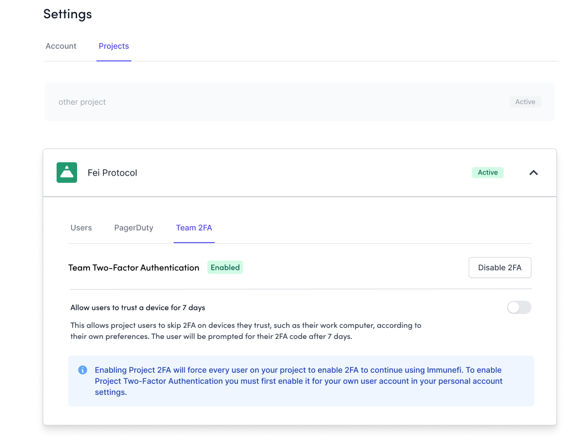588x442 pixels.
Task: Enable the 7-day trusted device switch
Action: point(519,307)
